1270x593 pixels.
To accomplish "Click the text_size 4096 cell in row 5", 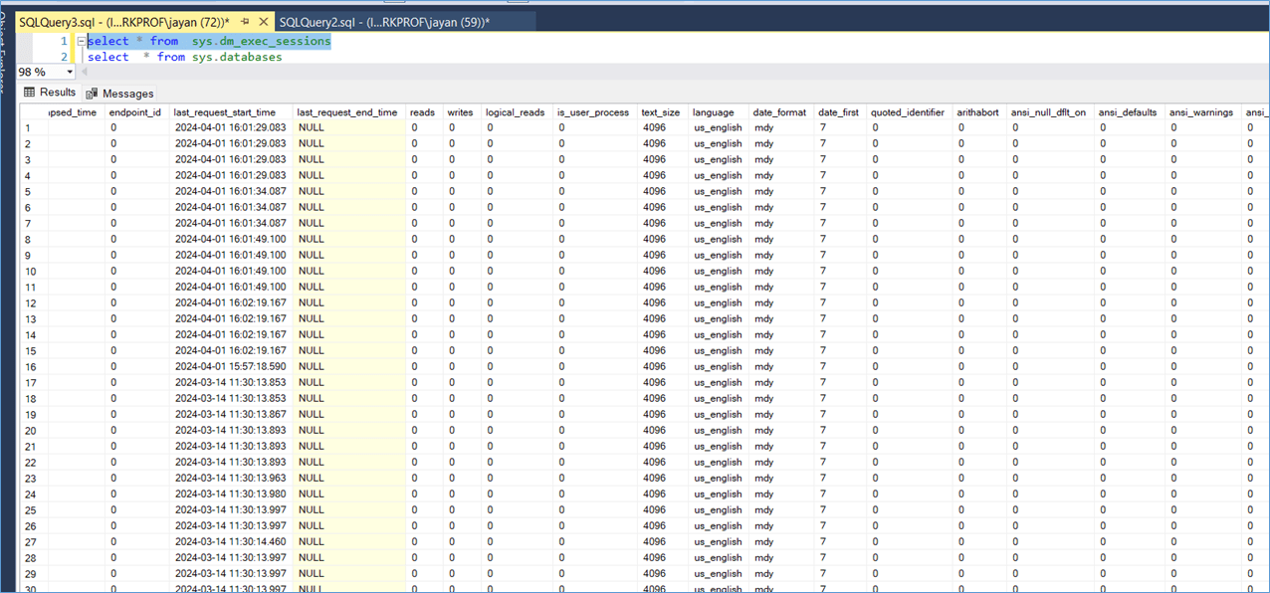I will point(661,191).
